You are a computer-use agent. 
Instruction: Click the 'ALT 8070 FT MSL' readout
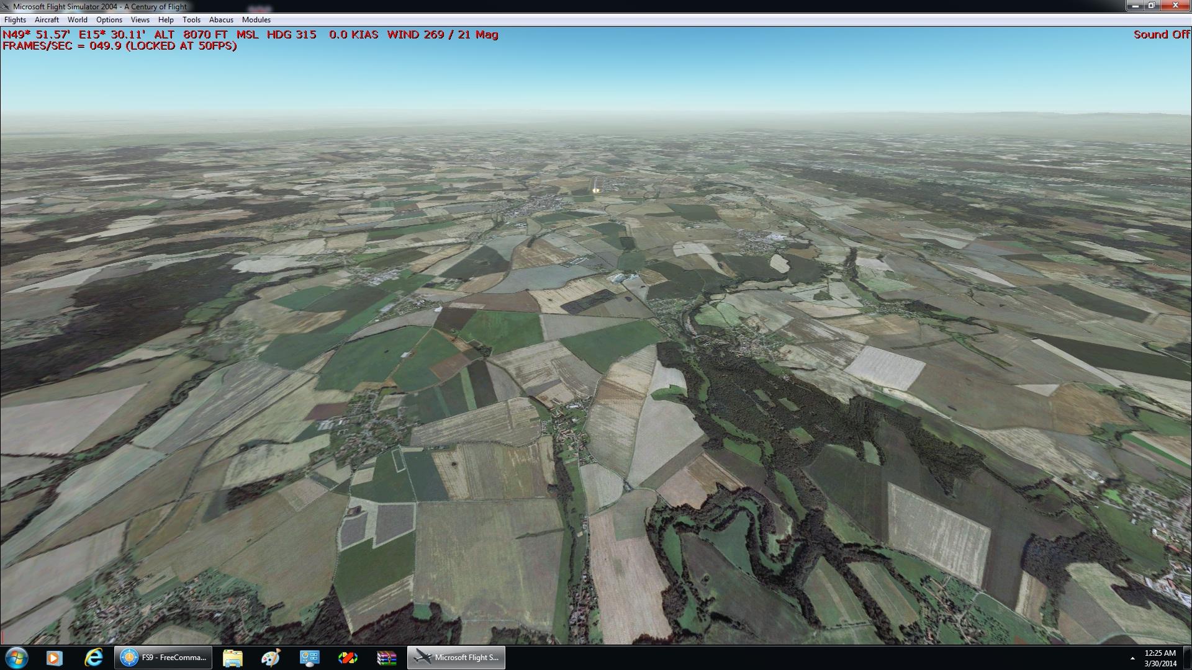pyautogui.click(x=207, y=35)
